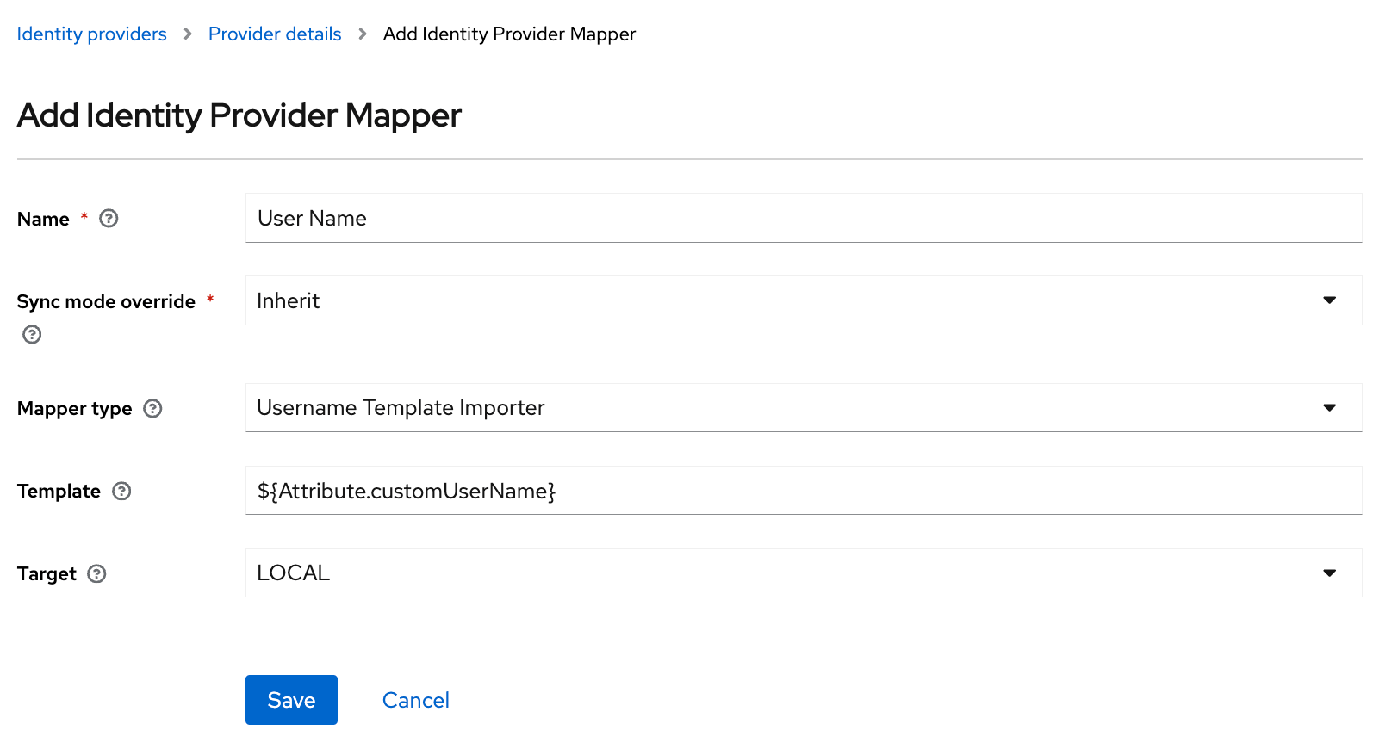Expand the Target dropdown showing LOCAL
Viewport: 1373px width, 749px height.
click(x=804, y=573)
